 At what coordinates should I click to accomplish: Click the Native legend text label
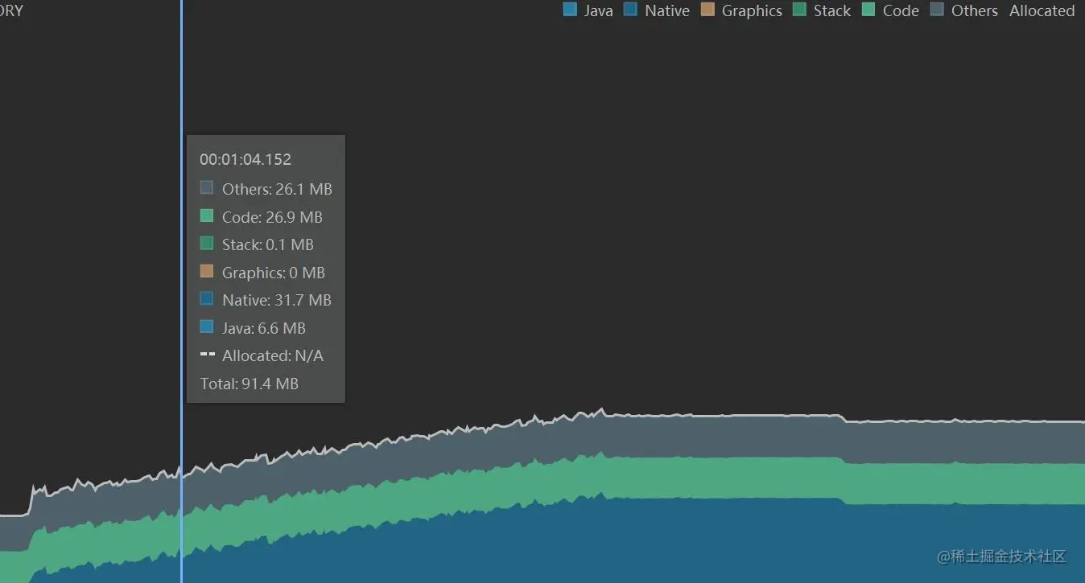click(666, 10)
